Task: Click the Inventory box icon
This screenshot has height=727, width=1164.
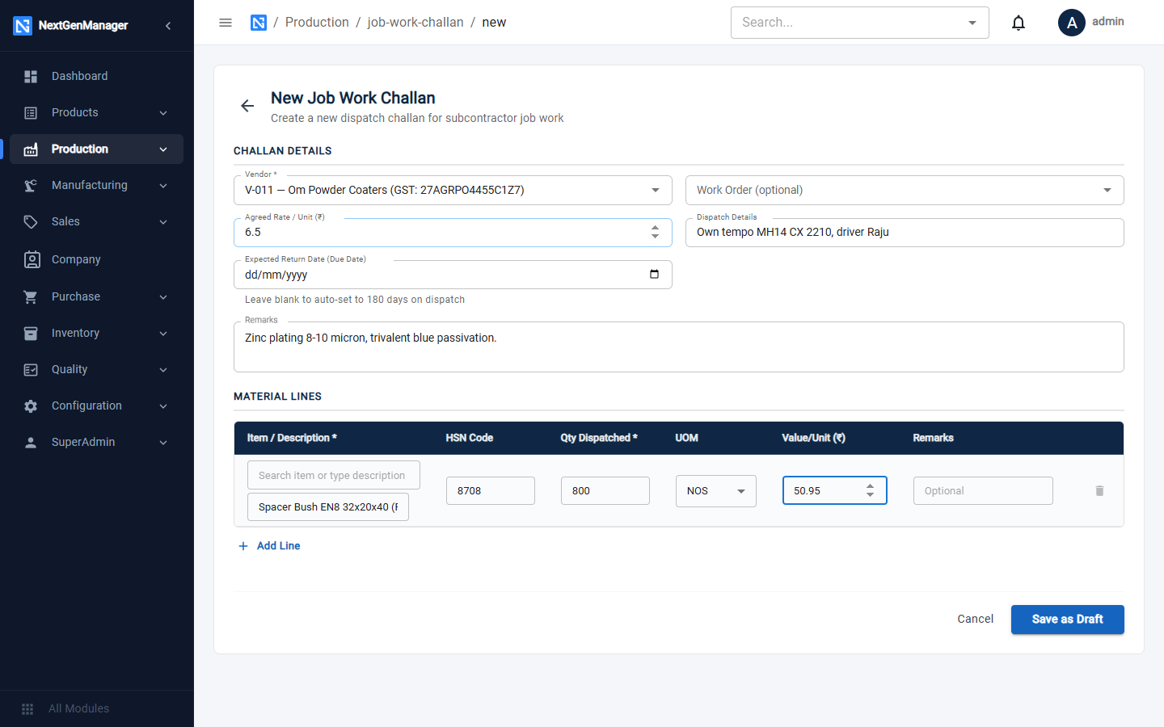Action: [x=31, y=333]
